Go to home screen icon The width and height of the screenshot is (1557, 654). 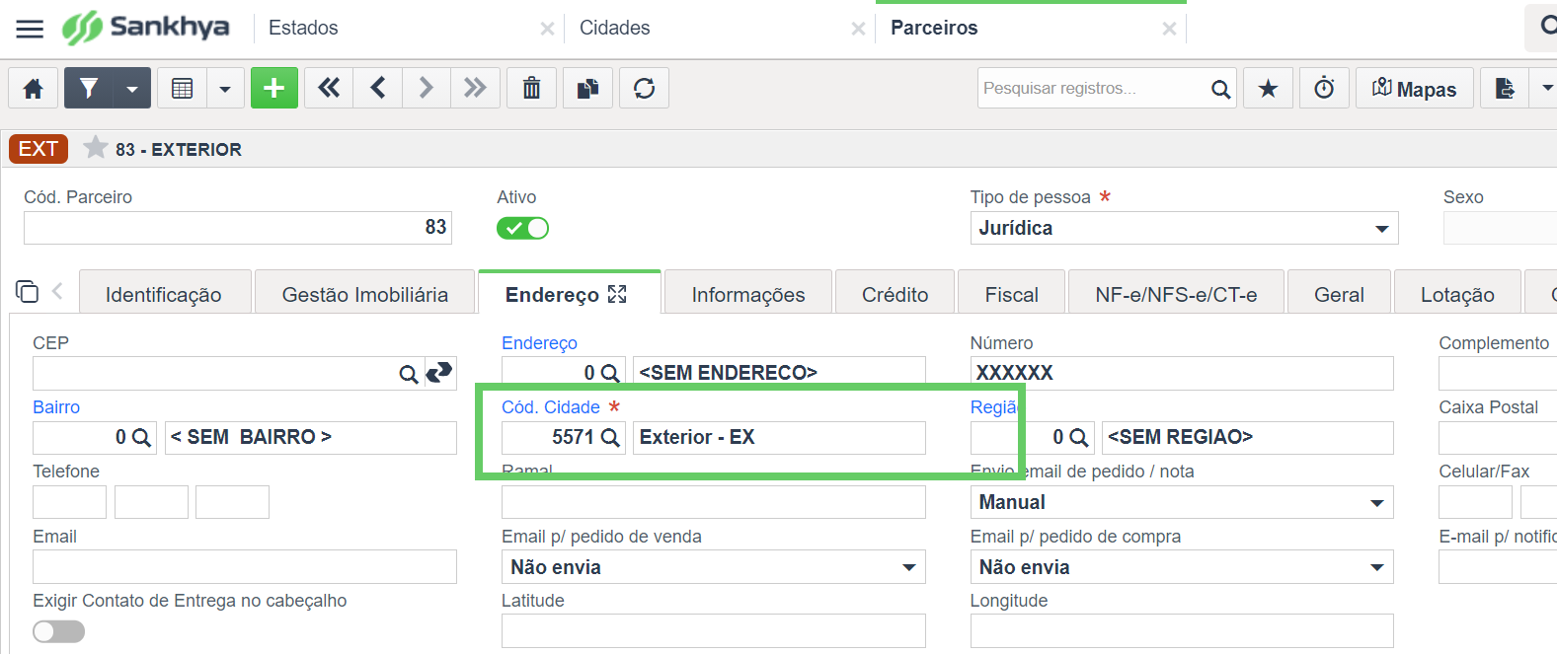click(x=33, y=89)
